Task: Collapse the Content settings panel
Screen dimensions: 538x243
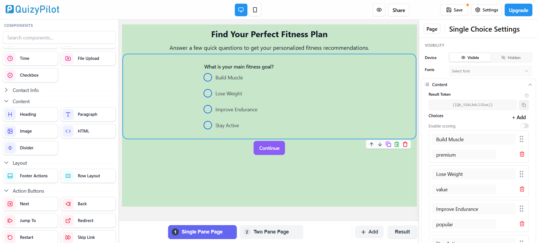Action: 530,85
